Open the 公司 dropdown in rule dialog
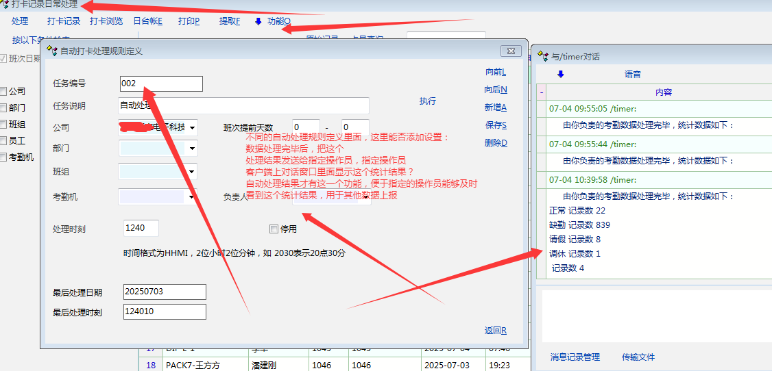This screenshot has height=371, width=772. coord(192,127)
